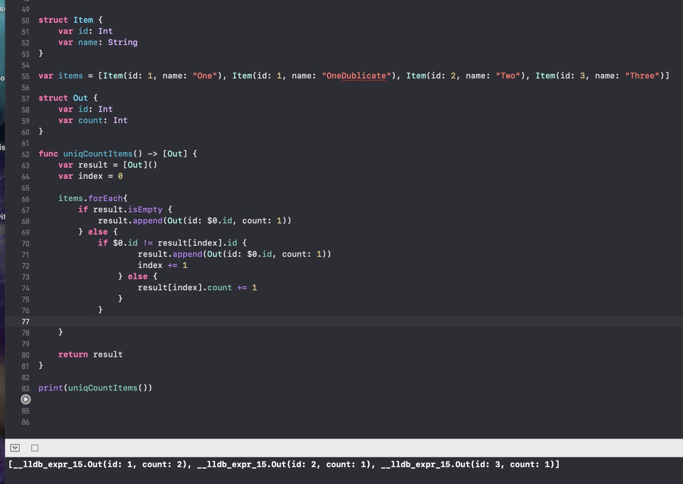Image resolution: width=683 pixels, height=484 pixels.
Task: Run the playground up to line 84
Action: click(x=26, y=399)
